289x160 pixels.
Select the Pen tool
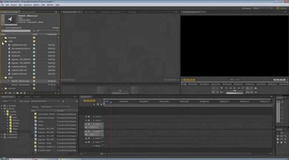(x=278, y=142)
